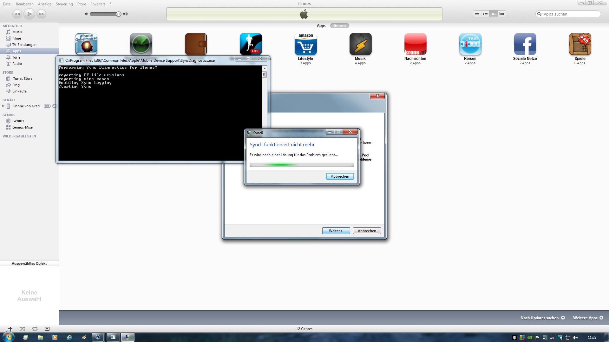
Task: Open the runner LITE app icon
Action: coord(251,44)
